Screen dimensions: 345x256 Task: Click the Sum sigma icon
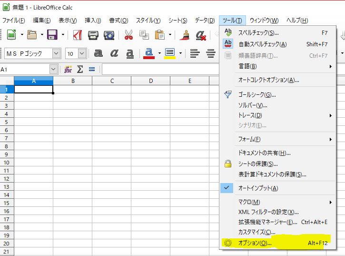pos(80,70)
